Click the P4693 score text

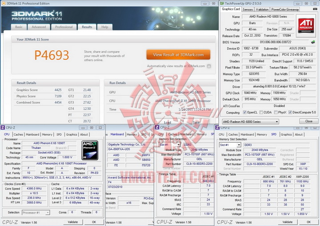52,55
